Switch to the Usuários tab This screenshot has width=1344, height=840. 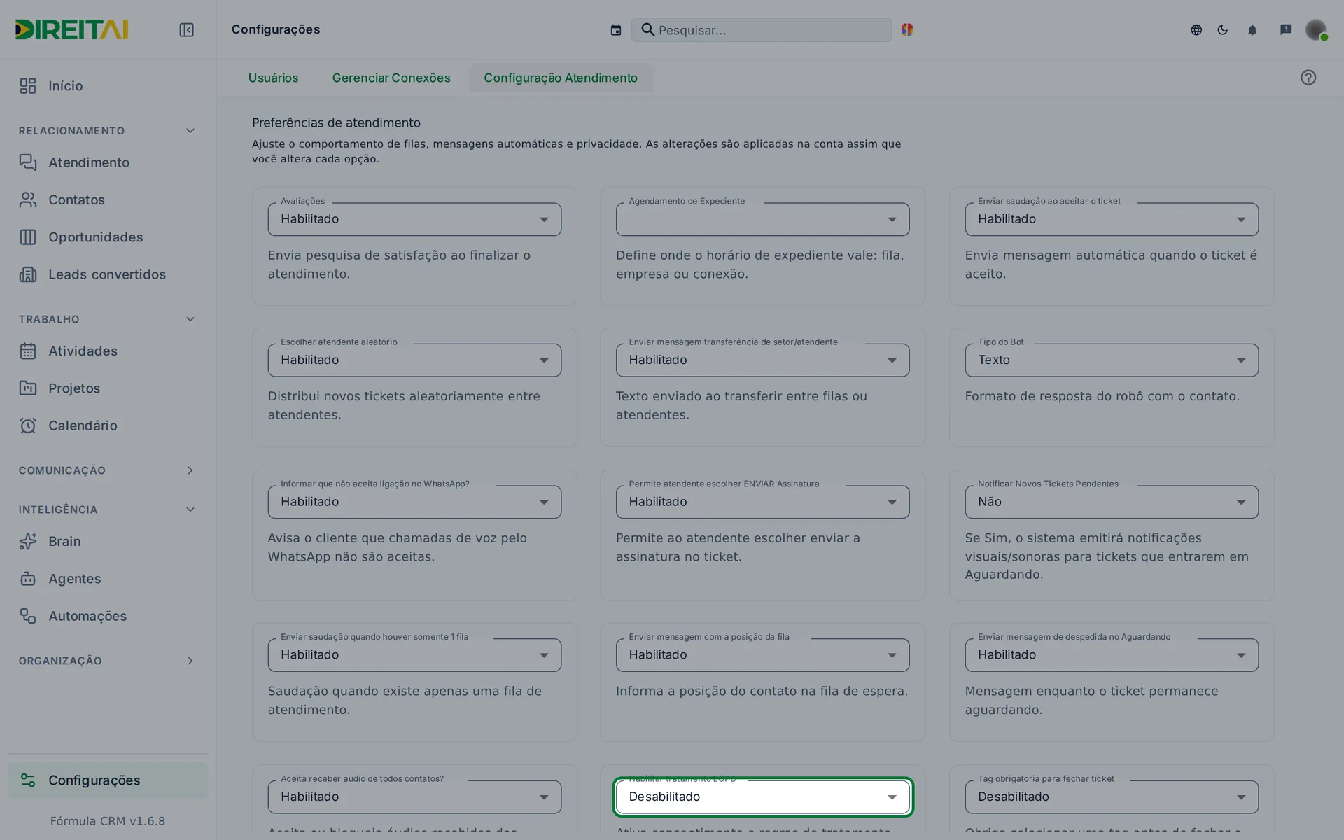point(273,78)
